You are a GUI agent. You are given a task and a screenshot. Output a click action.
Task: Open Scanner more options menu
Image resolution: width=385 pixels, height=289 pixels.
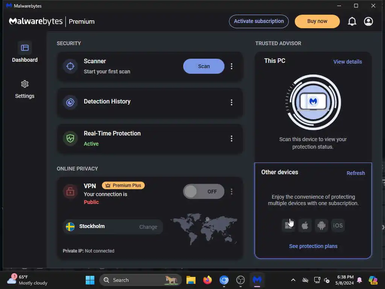pyautogui.click(x=231, y=66)
